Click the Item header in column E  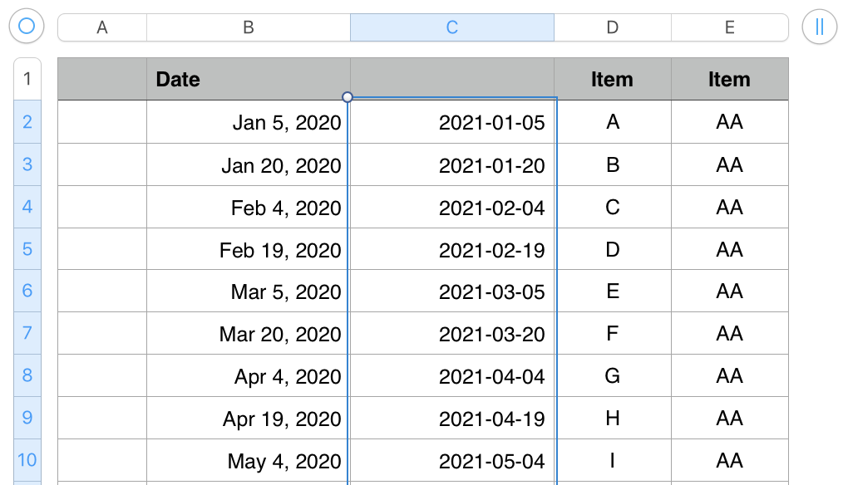[x=729, y=80]
